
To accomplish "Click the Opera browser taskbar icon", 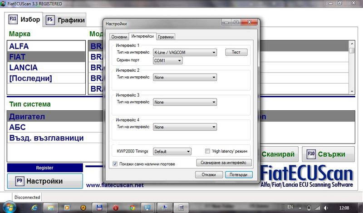I will tap(116, 207).
